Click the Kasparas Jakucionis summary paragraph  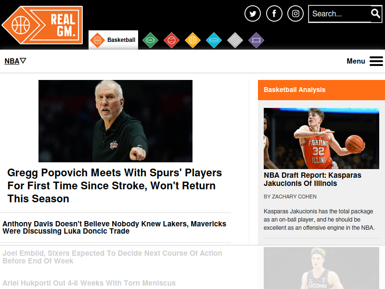[x=319, y=220]
